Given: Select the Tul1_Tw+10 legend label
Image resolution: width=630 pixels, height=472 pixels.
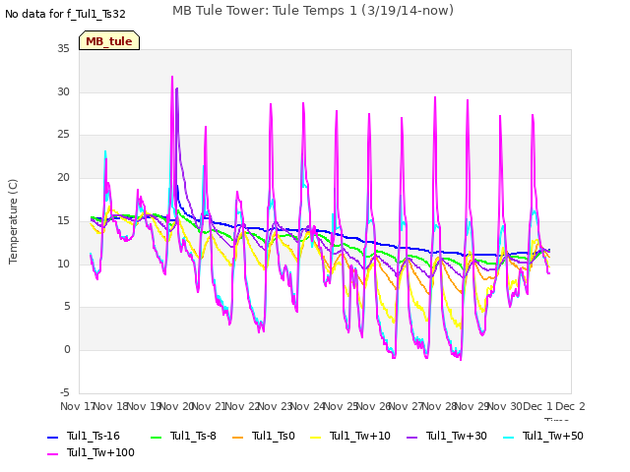Looking at the screenshot, I should pyautogui.click(x=360, y=436).
